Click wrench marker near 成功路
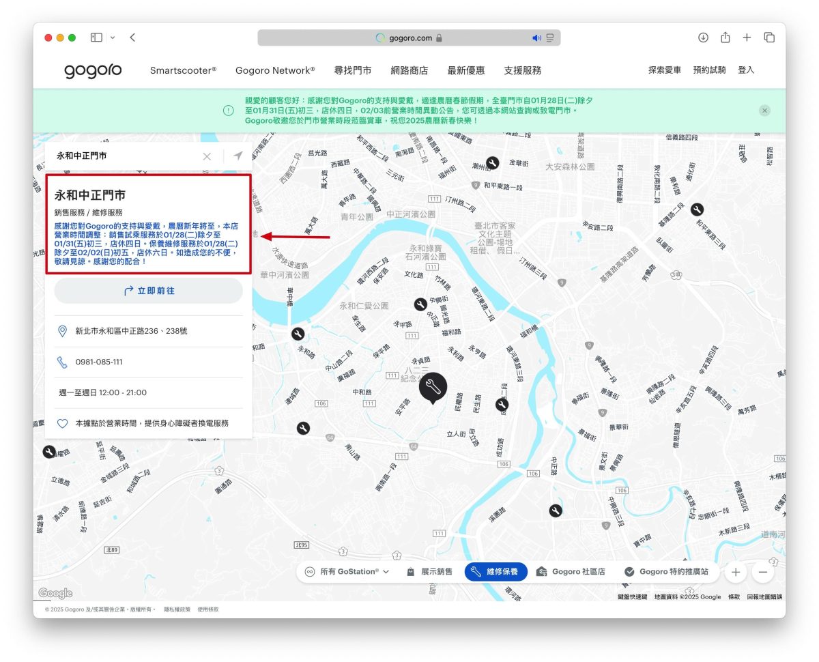Image resolution: width=819 pixels, height=662 pixels. pos(502,405)
